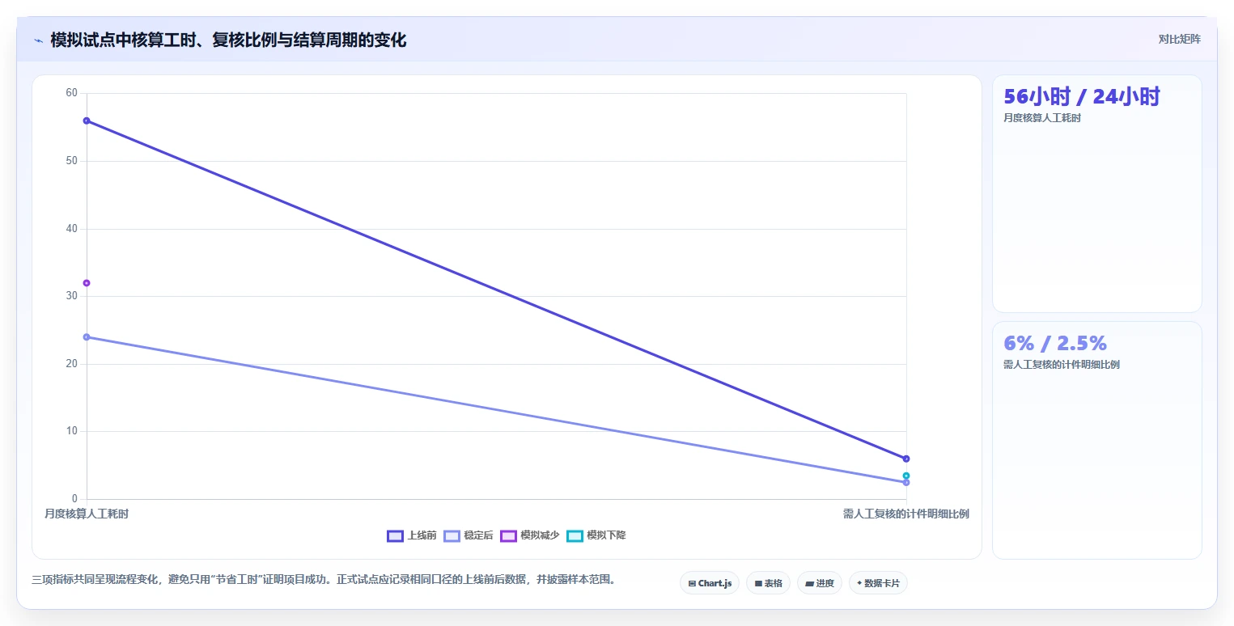
Task: Click the 6% / 2.5% card value
Action: [x=1055, y=343]
